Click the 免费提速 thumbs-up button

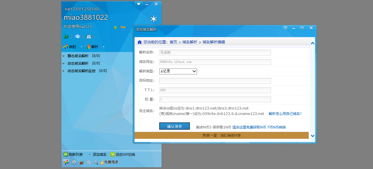click(109, 162)
